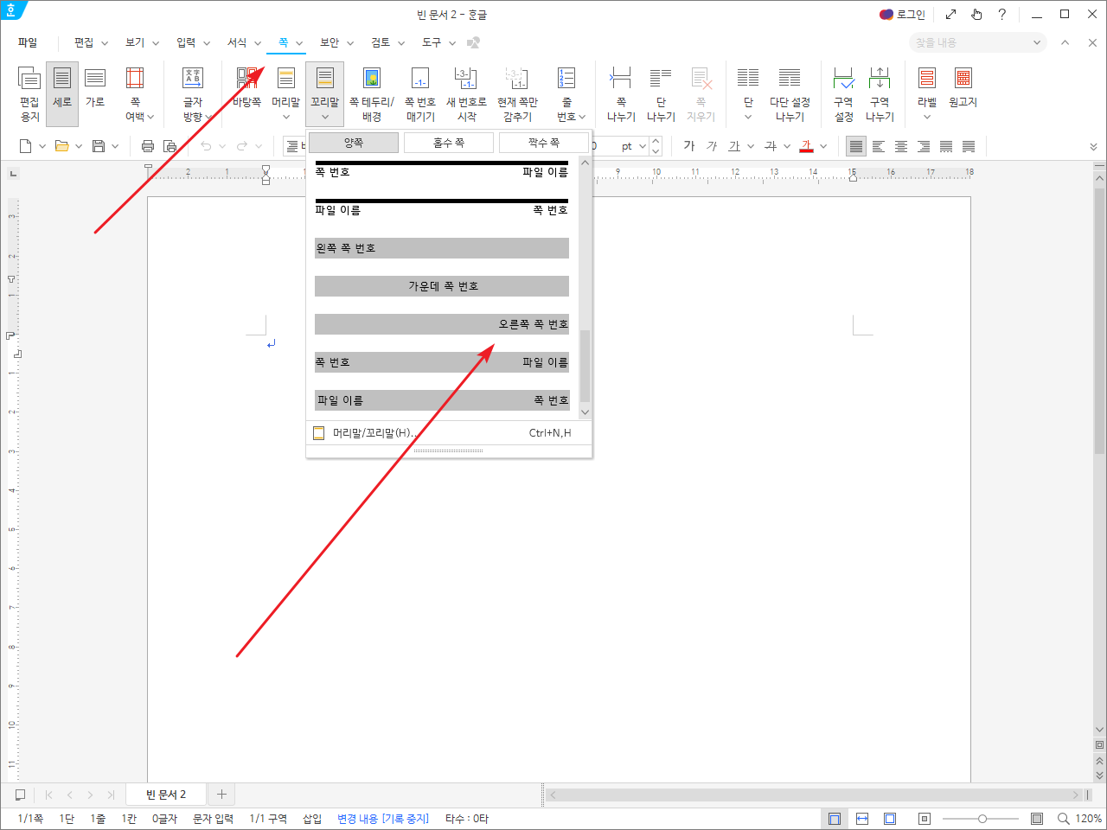Open the 단 columns dropdown

coord(748,94)
